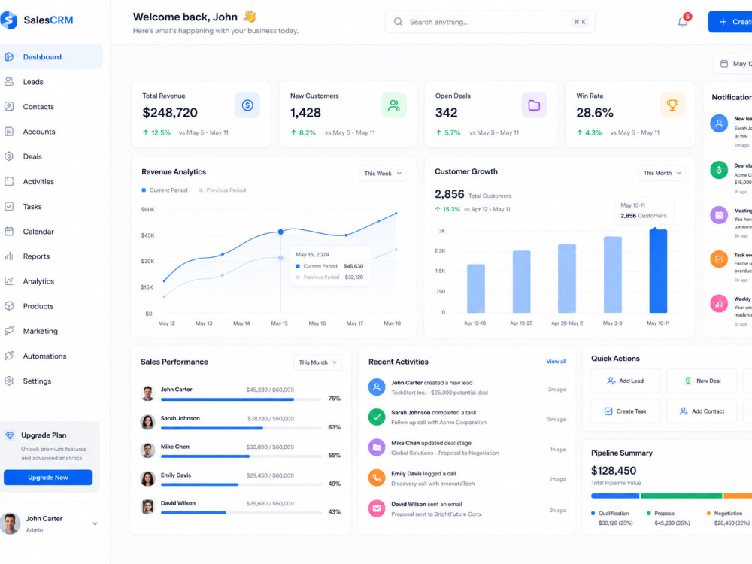Image resolution: width=752 pixels, height=564 pixels.
Task: Click the search magnifier icon
Action: pos(398,22)
